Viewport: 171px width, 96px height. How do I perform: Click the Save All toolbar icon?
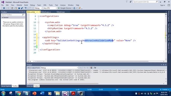(x=22, y=8)
